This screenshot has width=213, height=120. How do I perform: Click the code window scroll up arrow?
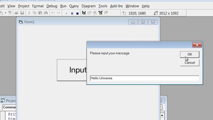(162, 116)
